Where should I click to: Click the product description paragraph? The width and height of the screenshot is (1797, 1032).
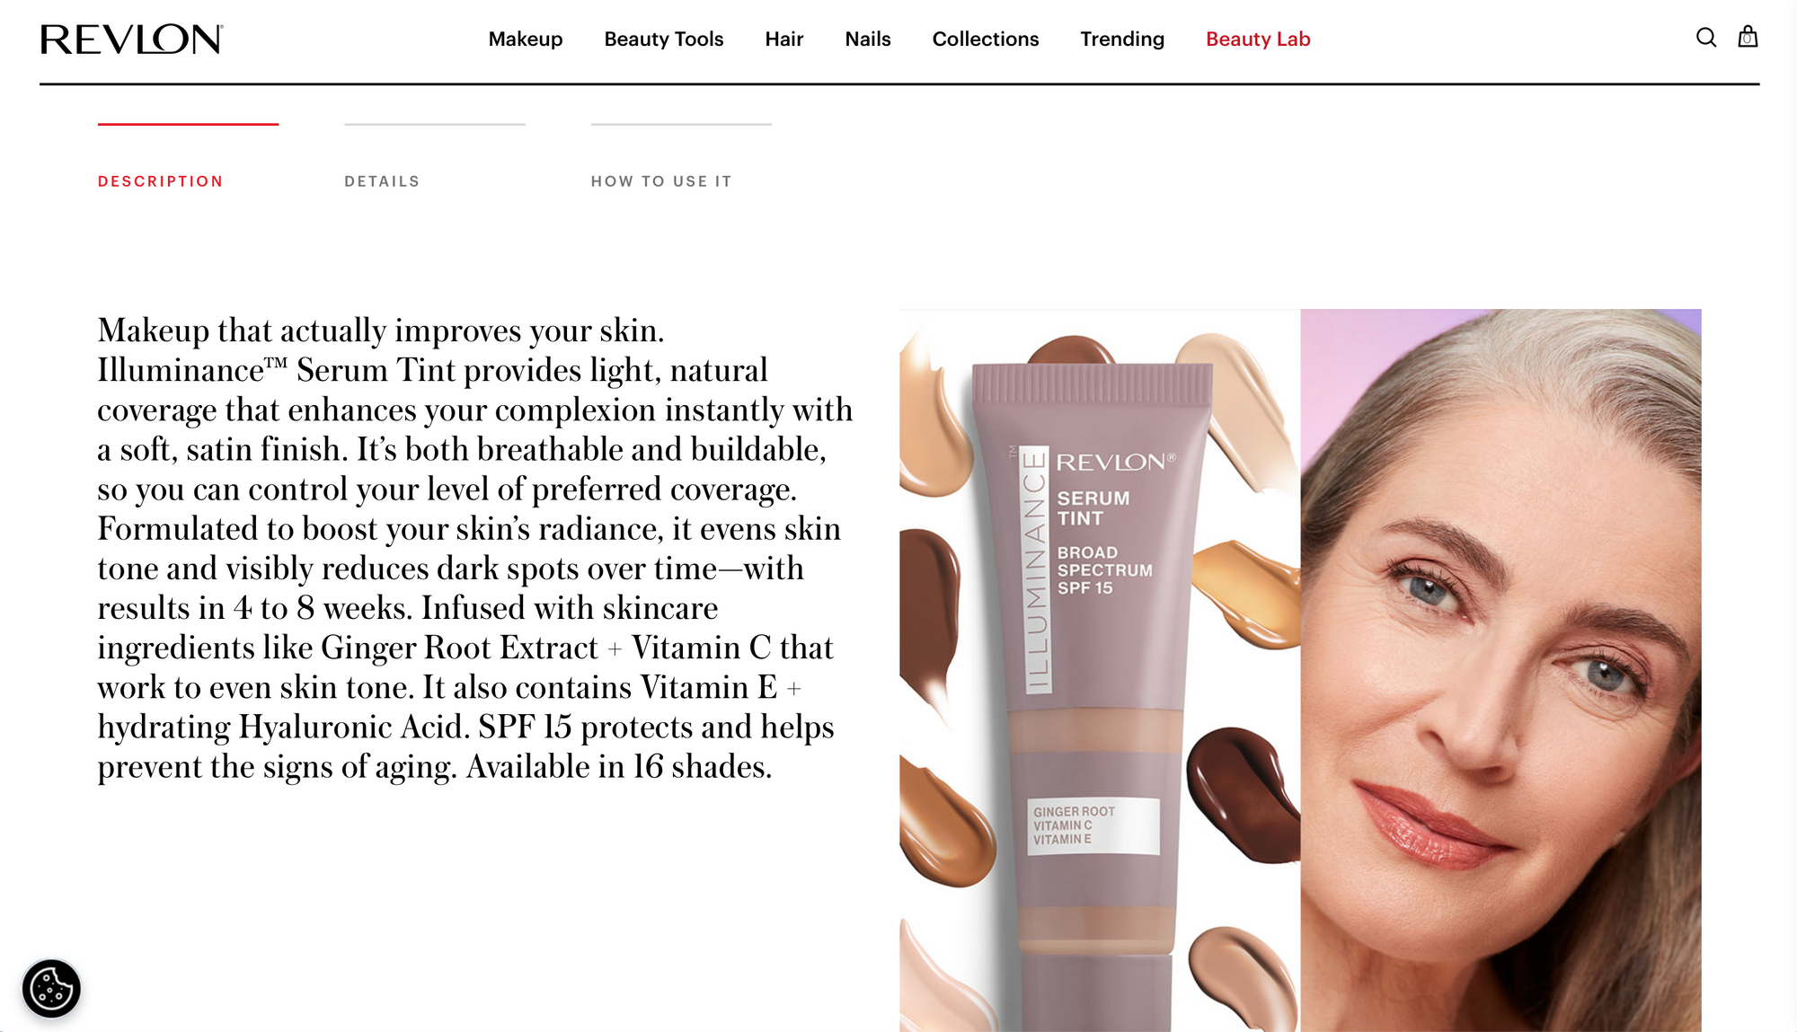pyautogui.click(x=475, y=549)
